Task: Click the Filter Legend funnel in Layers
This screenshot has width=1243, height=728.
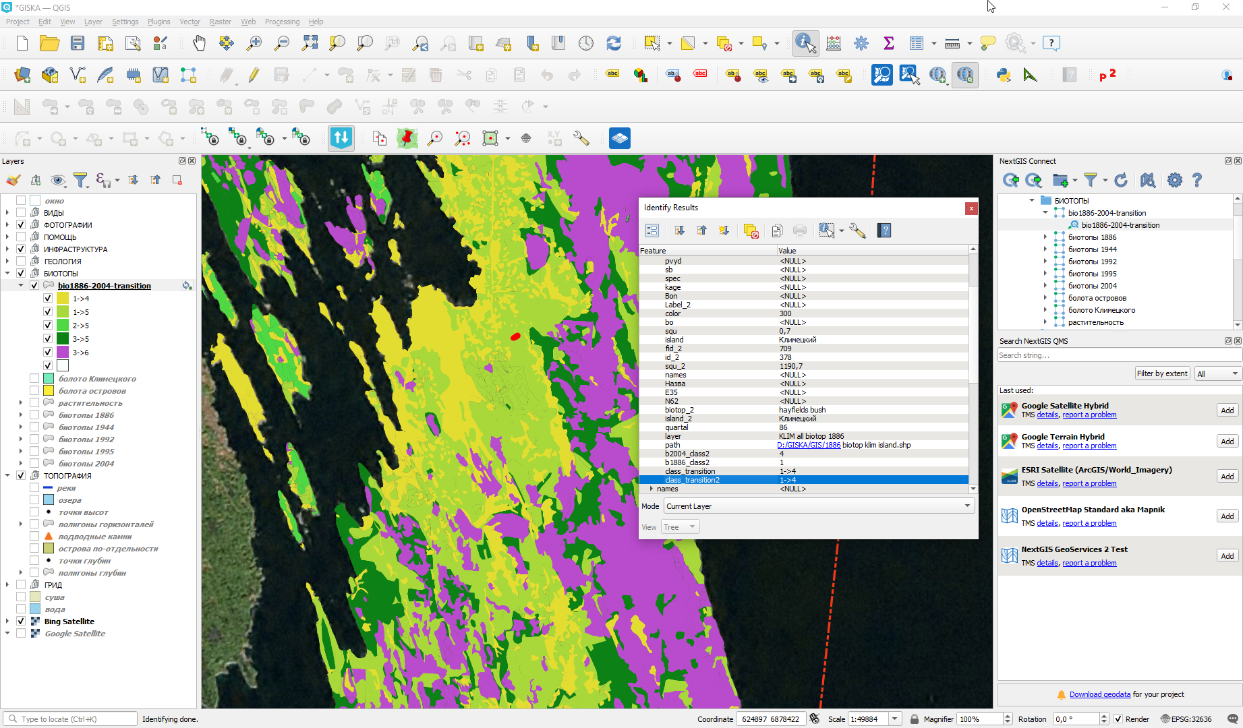Action: click(80, 180)
